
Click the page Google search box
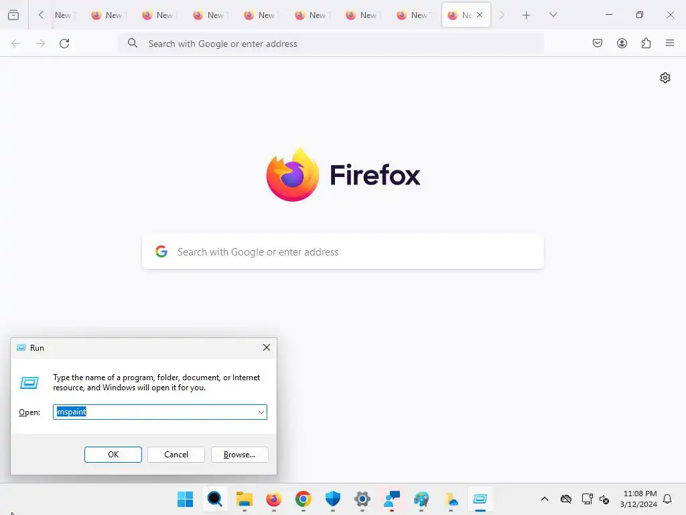343,252
